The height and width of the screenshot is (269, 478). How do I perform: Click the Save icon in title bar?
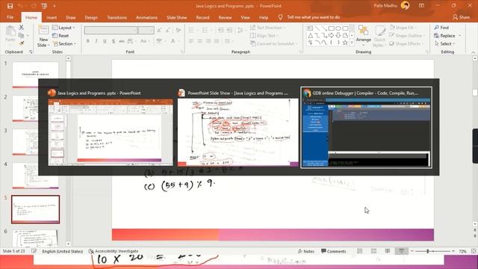click(10, 6)
